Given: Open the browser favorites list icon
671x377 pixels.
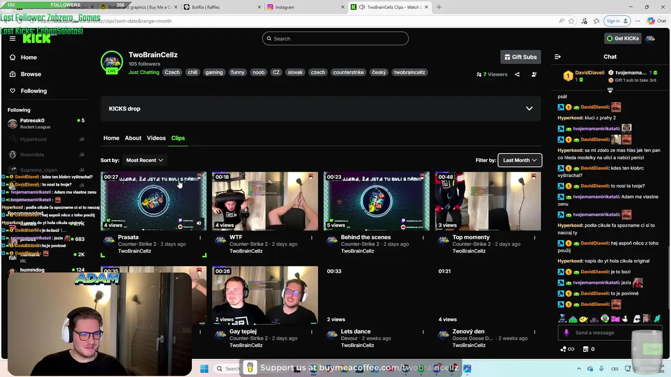Looking at the screenshot, I should click(597, 21).
